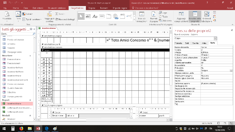Select the Evento properties tab
The height and width of the screenshot is (132, 235).
point(195,43)
